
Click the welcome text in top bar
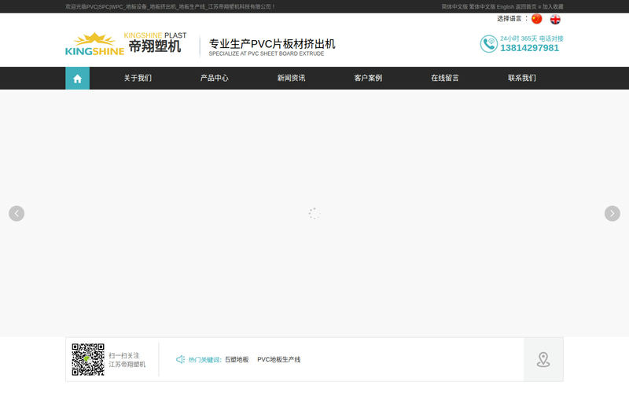[170, 7]
